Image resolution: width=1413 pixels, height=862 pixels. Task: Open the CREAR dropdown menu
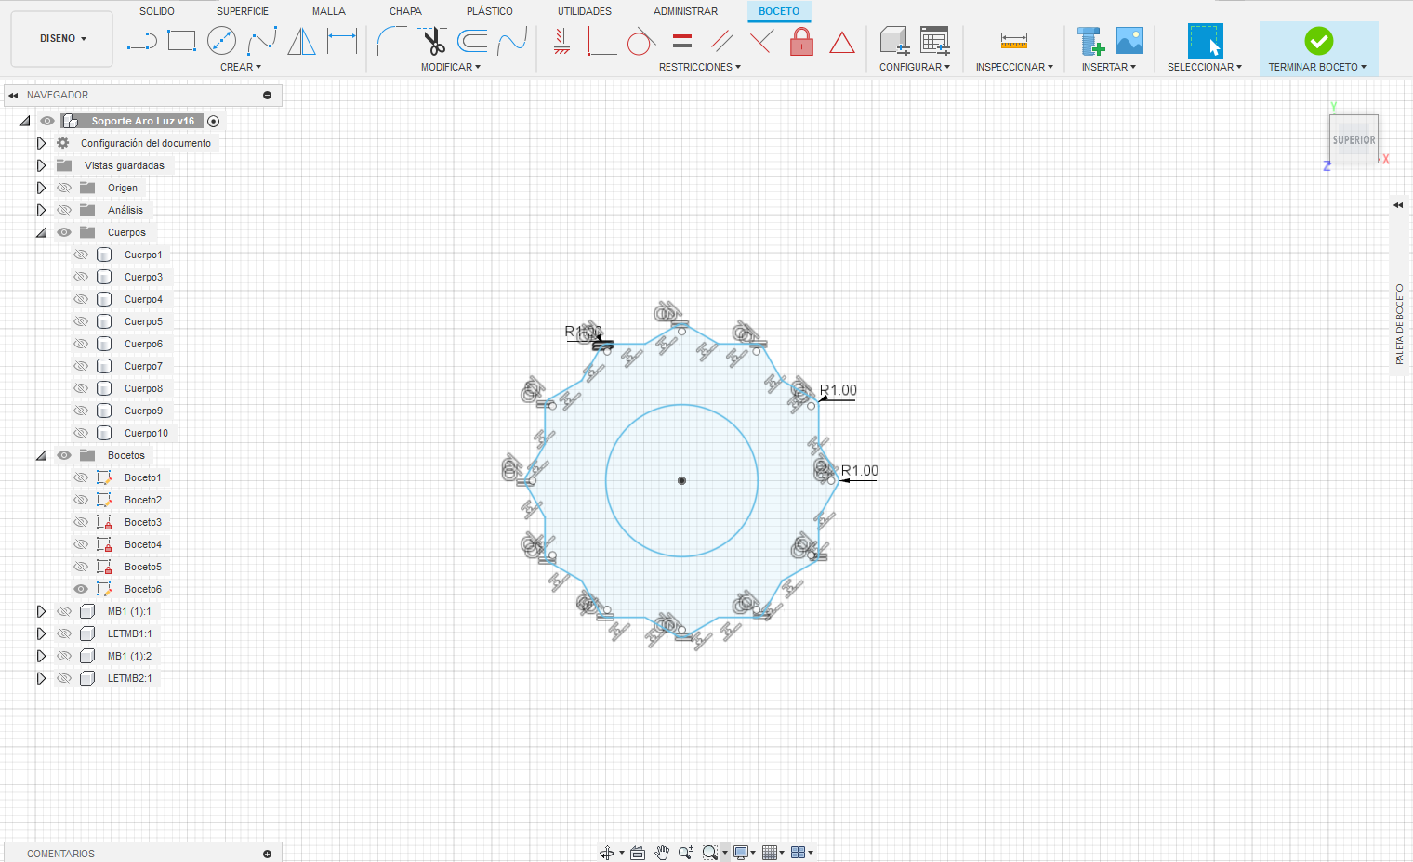click(x=241, y=67)
